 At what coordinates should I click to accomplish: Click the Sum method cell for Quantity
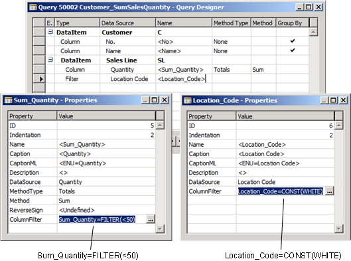click(x=263, y=70)
